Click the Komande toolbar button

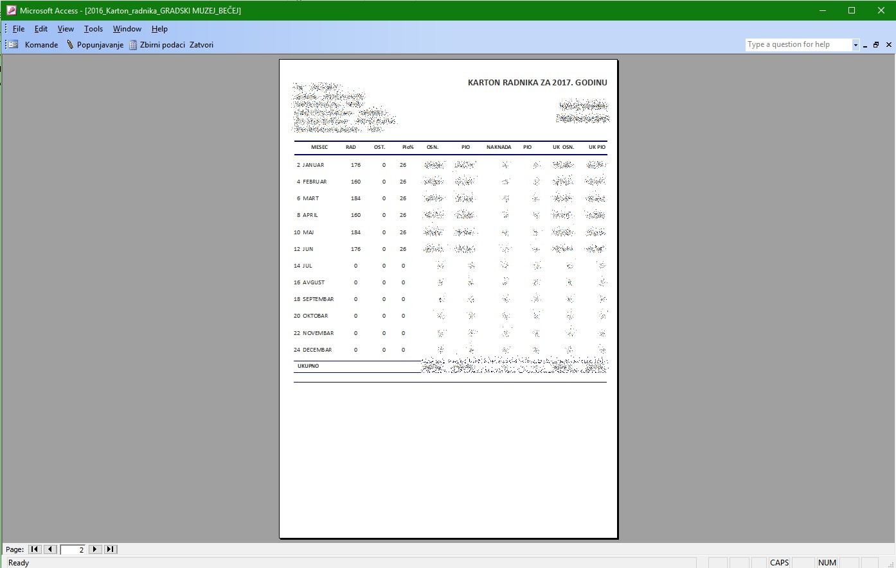pyautogui.click(x=33, y=45)
